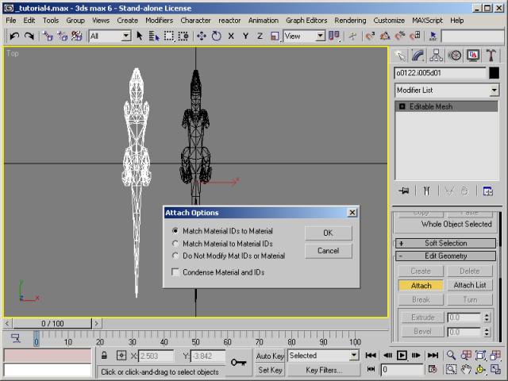
Task: Open the Modifier List dropdown
Action: (x=447, y=90)
